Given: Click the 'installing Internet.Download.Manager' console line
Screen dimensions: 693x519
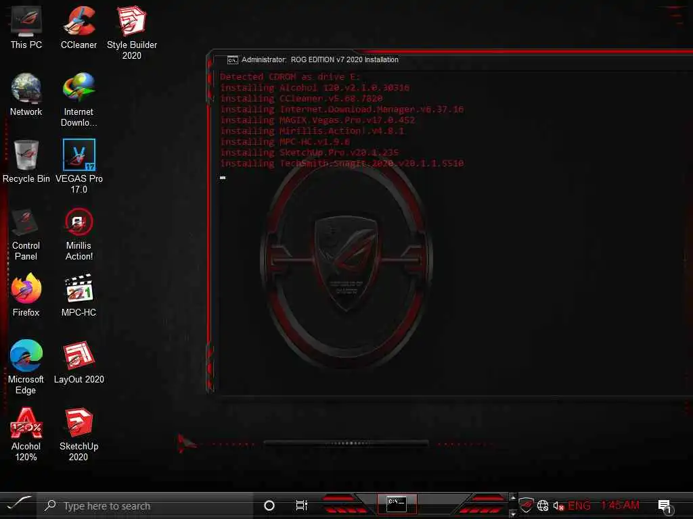Looking at the screenshot, I should pos(342,109).
